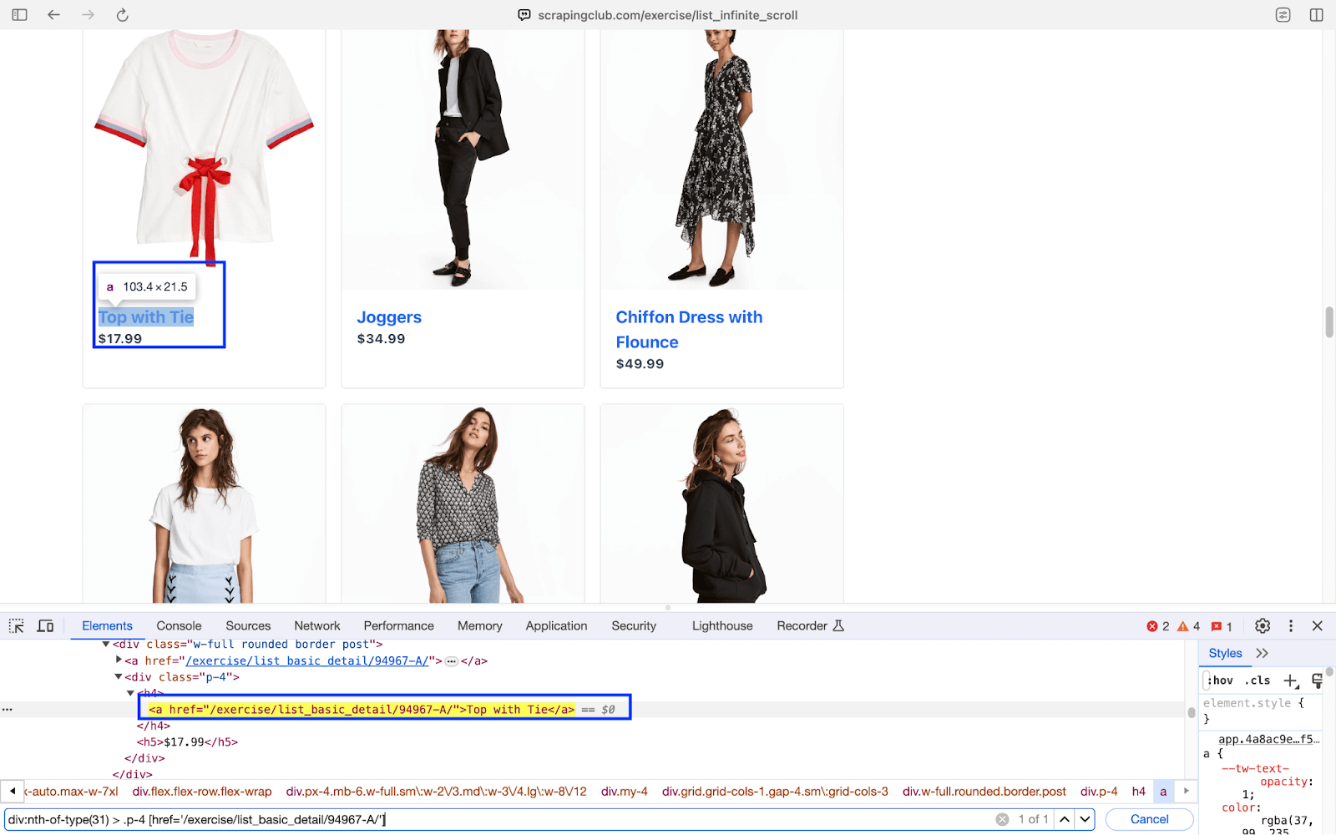Reload the scrapingclub page

coord(122,15)
